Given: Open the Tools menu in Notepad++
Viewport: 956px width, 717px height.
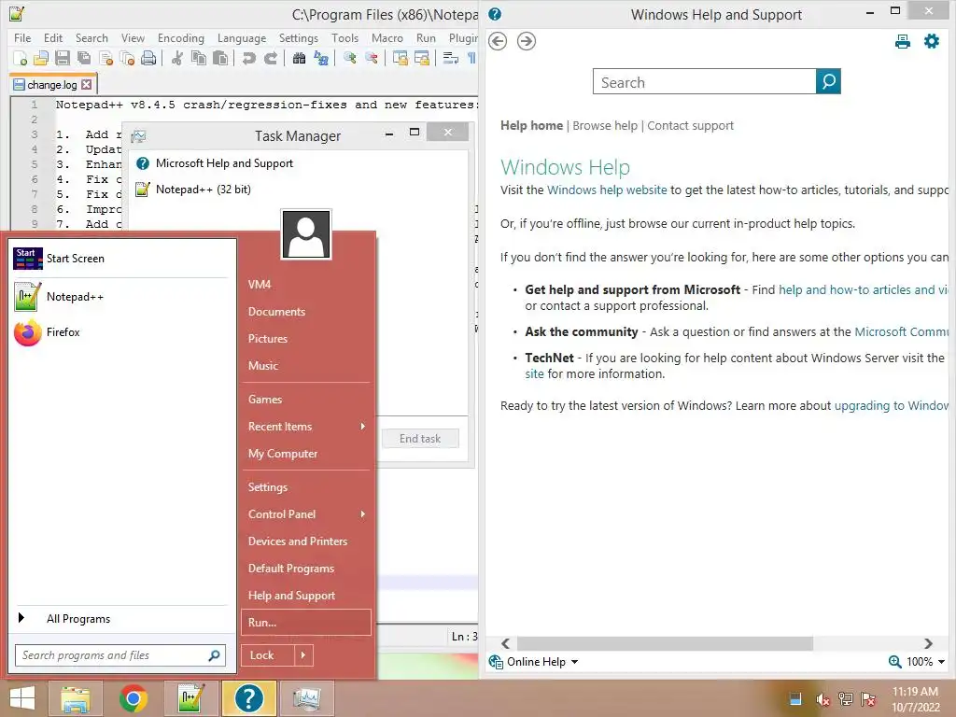Looking at the screenshot, I should [344, 37].
